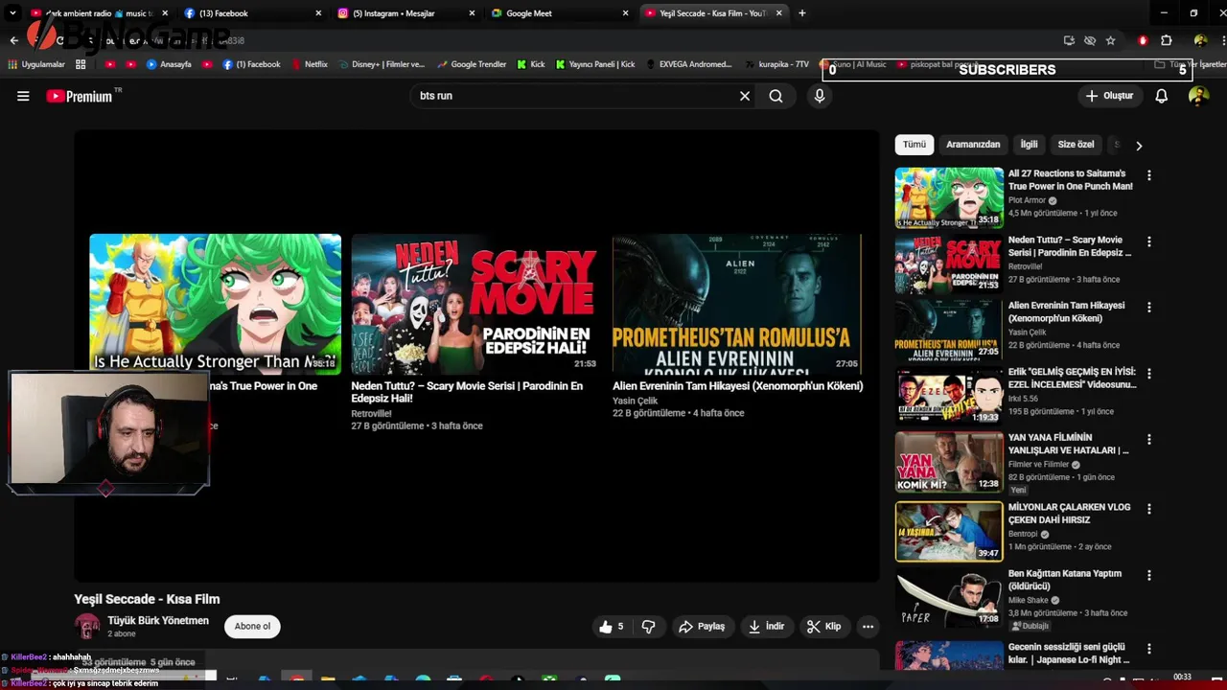Open the Yayıncı Paneli Kick bookmark
The width and height of the screenshot is (1227, 690).
[594, 64]
